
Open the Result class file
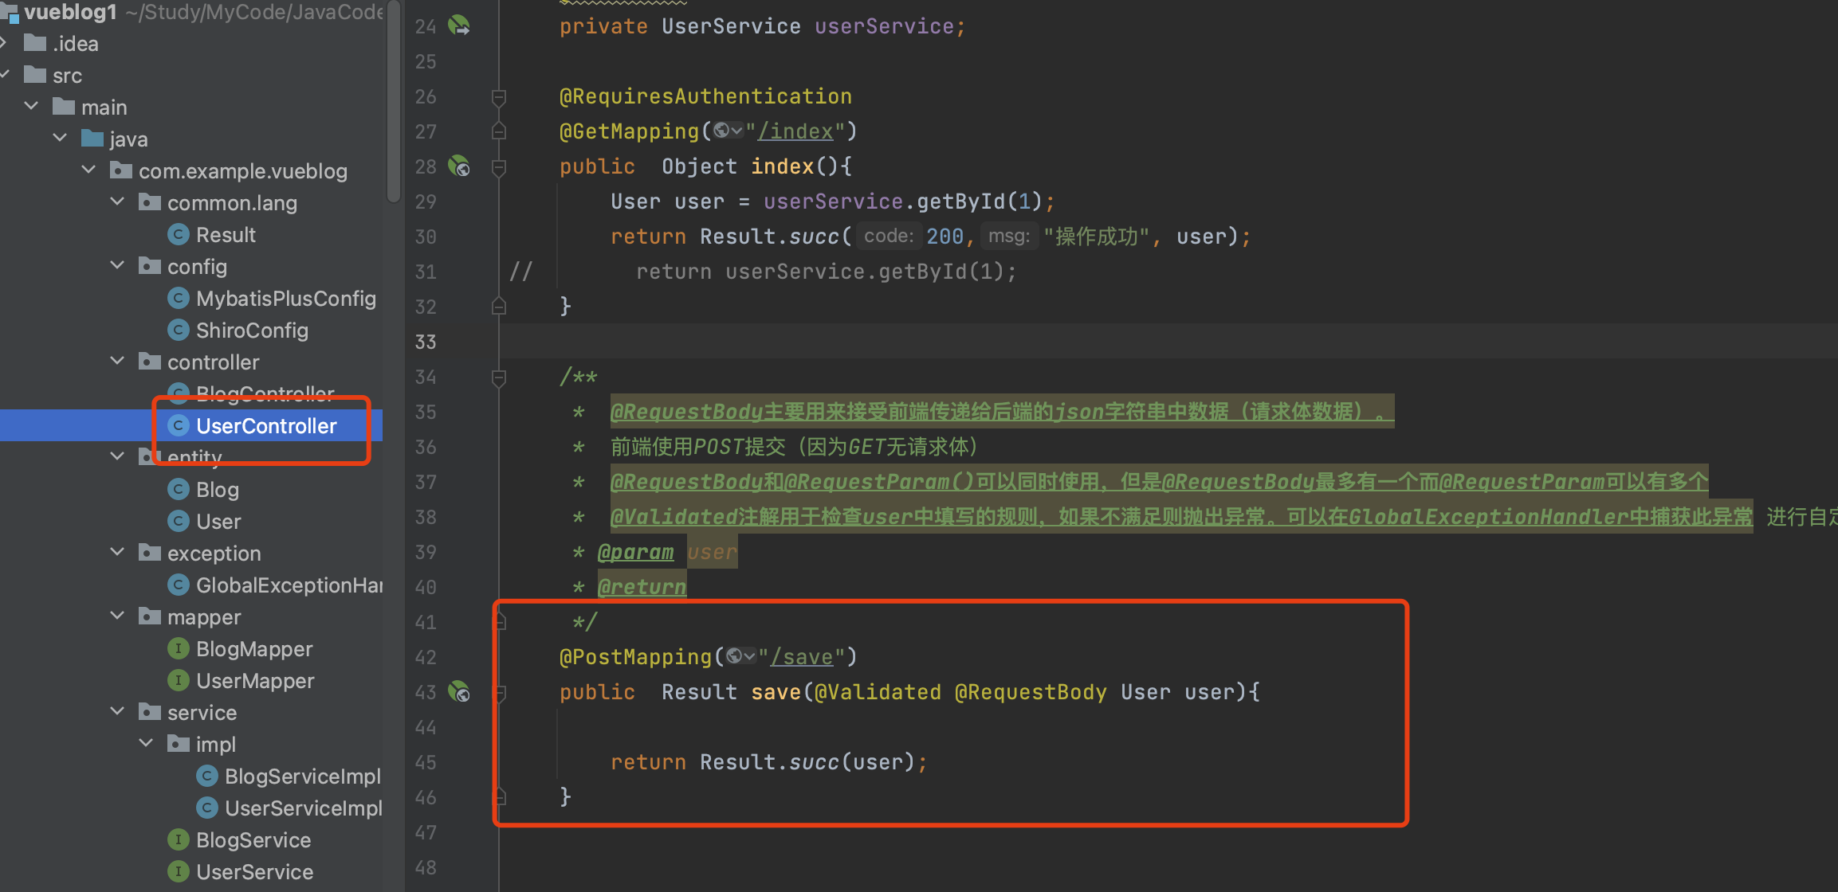point(226,235)
